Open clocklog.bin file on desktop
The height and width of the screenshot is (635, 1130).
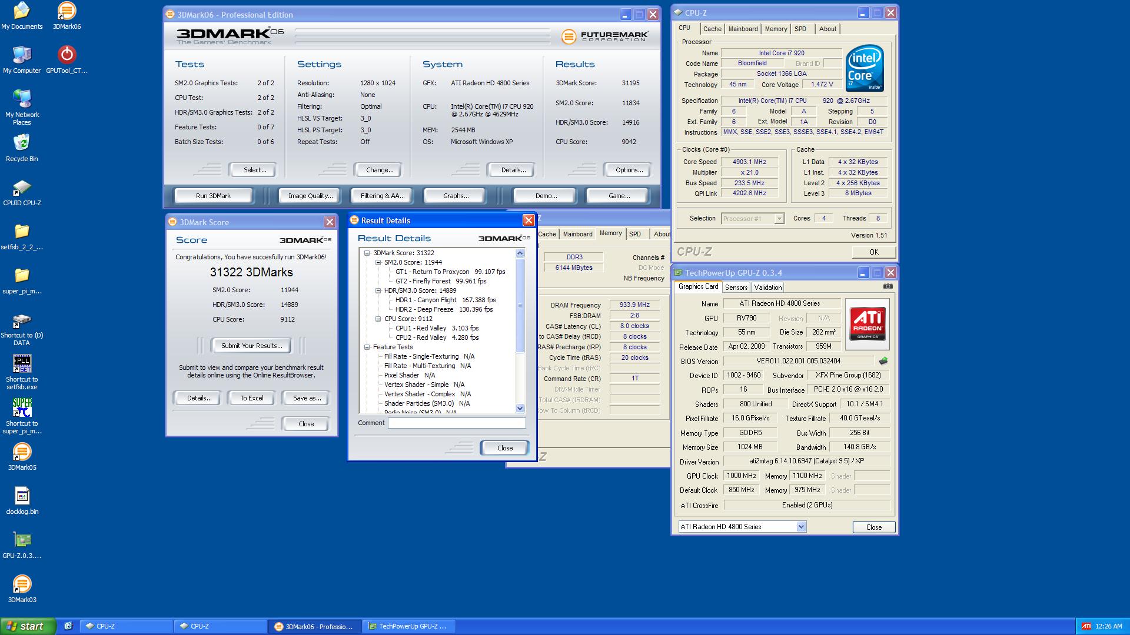tap(22, 501)
